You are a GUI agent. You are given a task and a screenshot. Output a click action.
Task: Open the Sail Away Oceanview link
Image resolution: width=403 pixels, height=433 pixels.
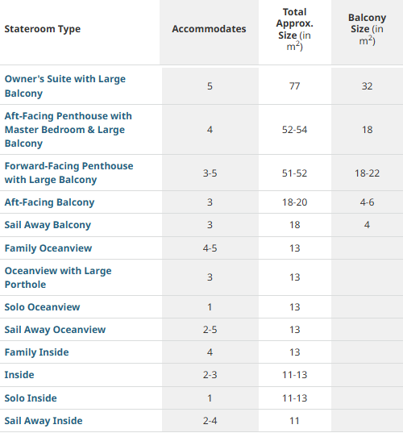pos(55,330)
